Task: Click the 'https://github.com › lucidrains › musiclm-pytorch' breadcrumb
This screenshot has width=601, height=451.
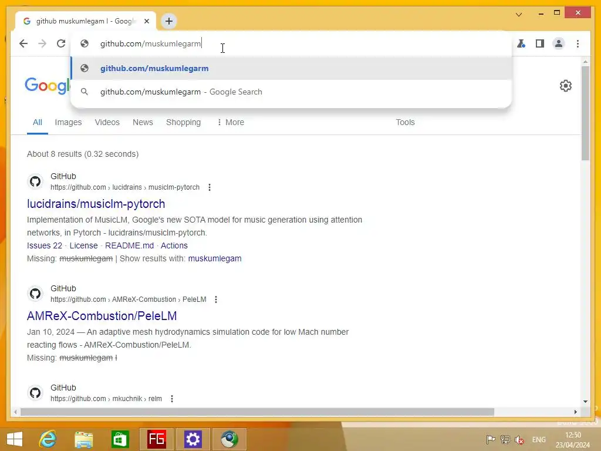Action: (125, 187)
